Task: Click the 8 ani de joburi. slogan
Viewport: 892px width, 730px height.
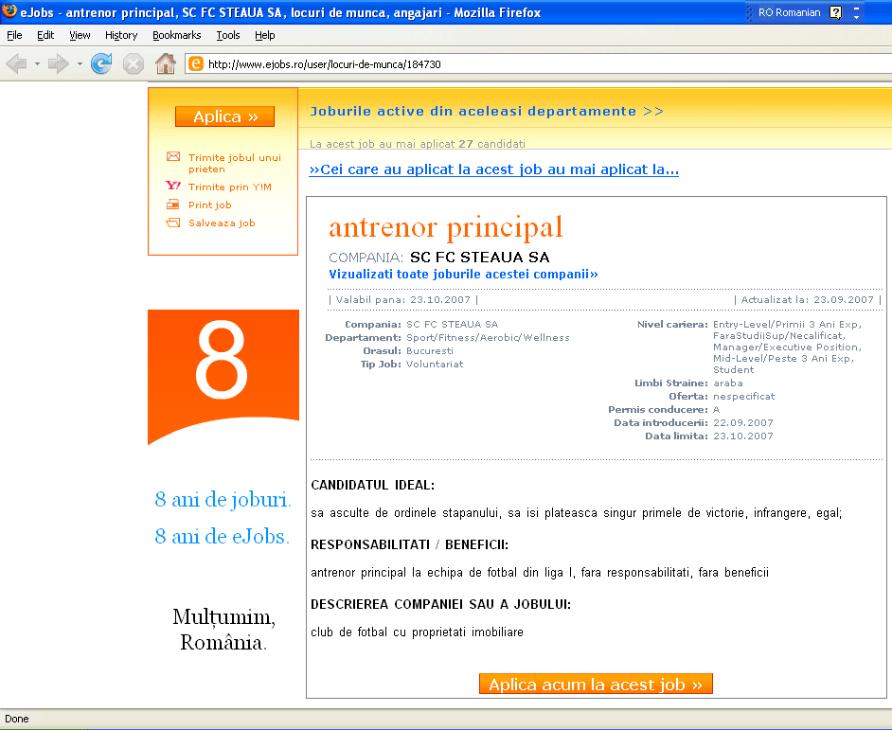Action: click(223, 500)
